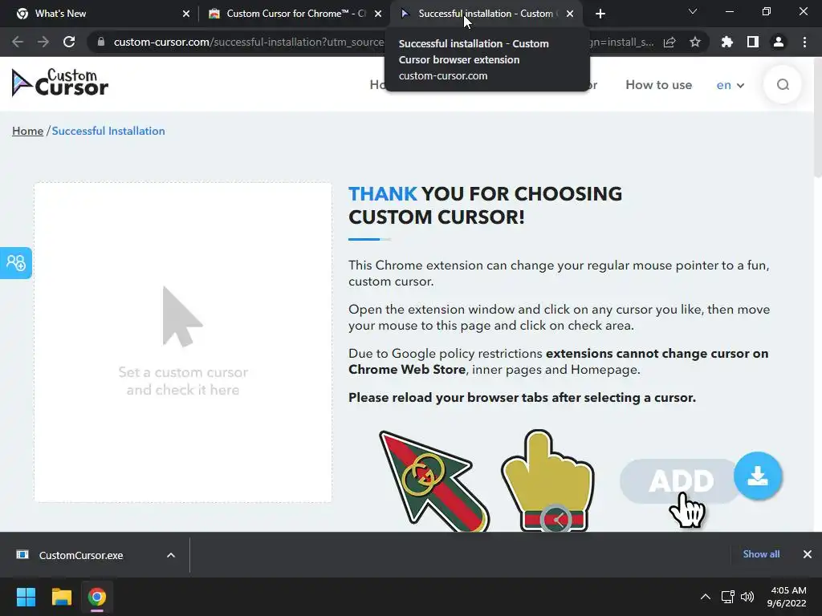Toggle the browser side panel
822x616 pixels.
tap(753, 42)
